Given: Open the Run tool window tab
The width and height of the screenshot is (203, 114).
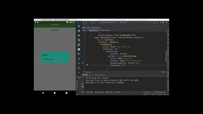Looking at the screenshot, I should 82,92.
